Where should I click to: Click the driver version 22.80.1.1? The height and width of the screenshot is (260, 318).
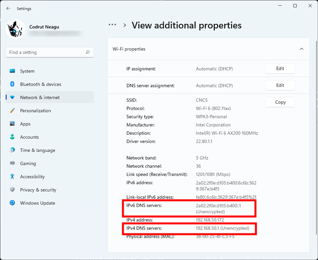point(204,142)
